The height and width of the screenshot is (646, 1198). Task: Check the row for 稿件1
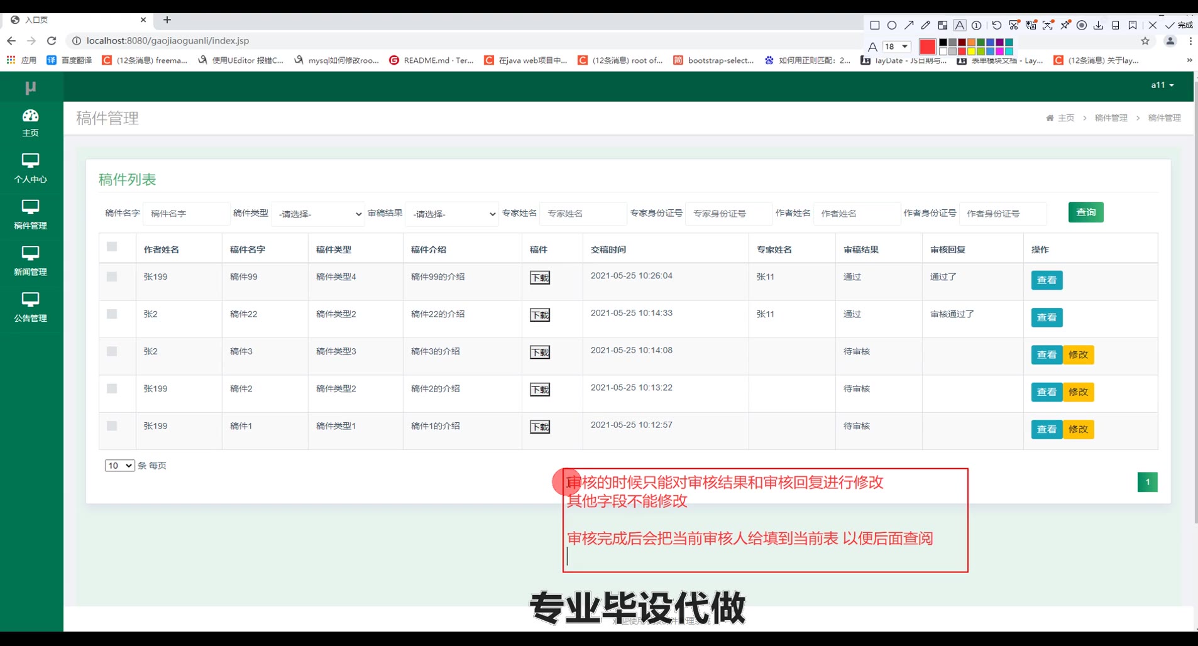click(112, 426)
